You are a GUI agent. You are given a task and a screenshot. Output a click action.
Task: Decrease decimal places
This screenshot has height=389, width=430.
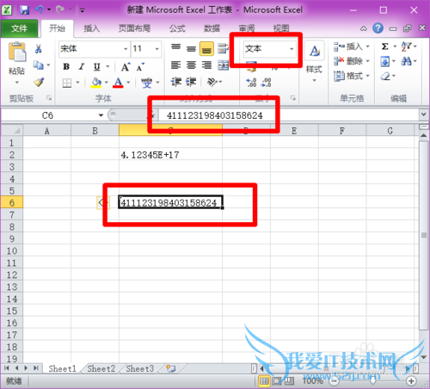pyautogui.click(x=267, y=83)
